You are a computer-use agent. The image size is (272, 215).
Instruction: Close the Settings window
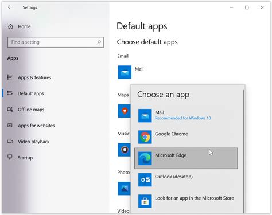[x=262, y=7]
